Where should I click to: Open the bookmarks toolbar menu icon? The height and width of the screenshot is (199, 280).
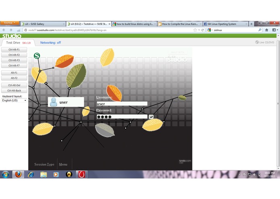pos(275,30)
